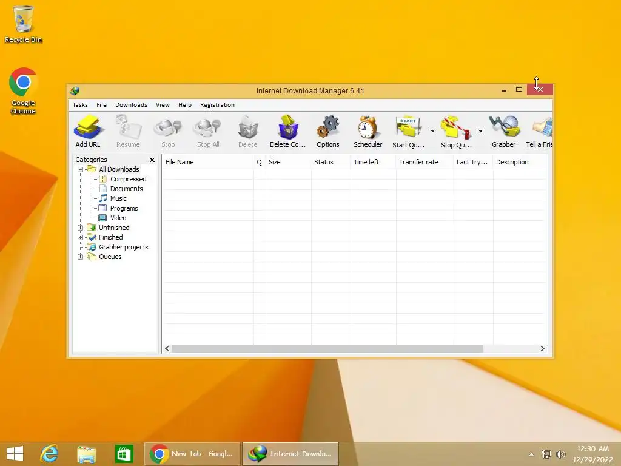Open the Windows Start button

click(15, 454)
